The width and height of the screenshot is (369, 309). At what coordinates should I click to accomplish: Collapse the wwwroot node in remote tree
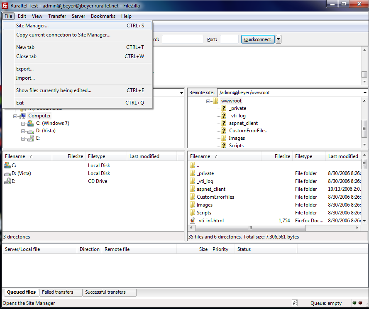click(208, 101)
